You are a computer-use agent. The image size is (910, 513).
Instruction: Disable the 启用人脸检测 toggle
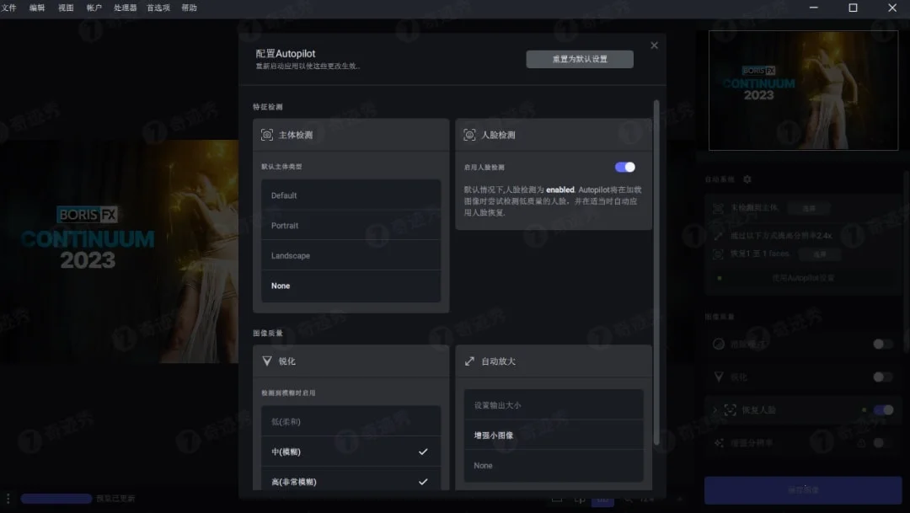click(x=624, y=166)
